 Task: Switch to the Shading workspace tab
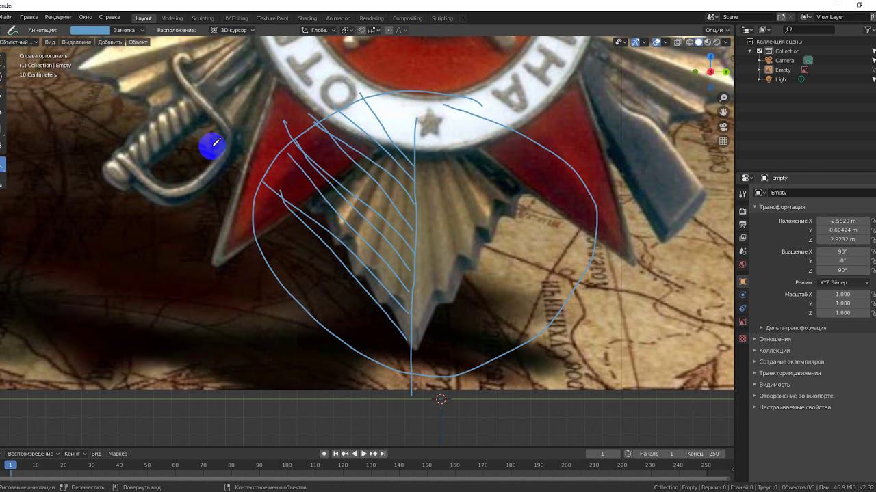307,18
